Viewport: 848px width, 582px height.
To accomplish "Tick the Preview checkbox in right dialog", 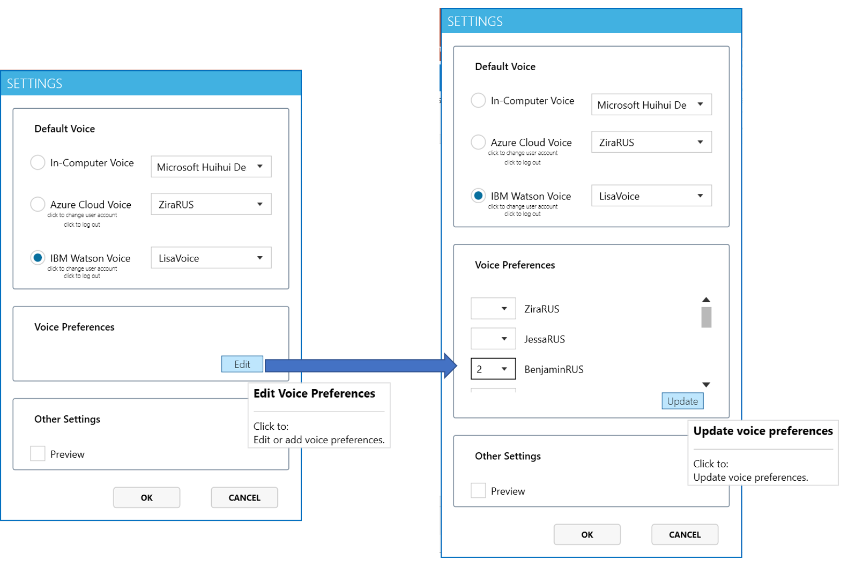I will point(478,491).
